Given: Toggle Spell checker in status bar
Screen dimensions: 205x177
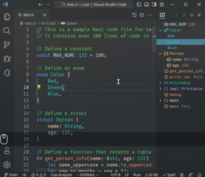Looking at the screenshot, I should click(x=169, y=175).
